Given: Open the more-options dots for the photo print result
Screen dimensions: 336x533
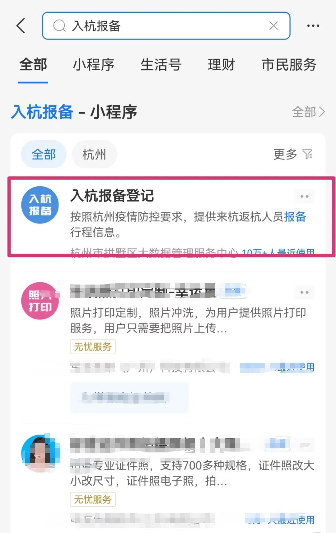Looking at the screenshot, I should tap(304, 292).
